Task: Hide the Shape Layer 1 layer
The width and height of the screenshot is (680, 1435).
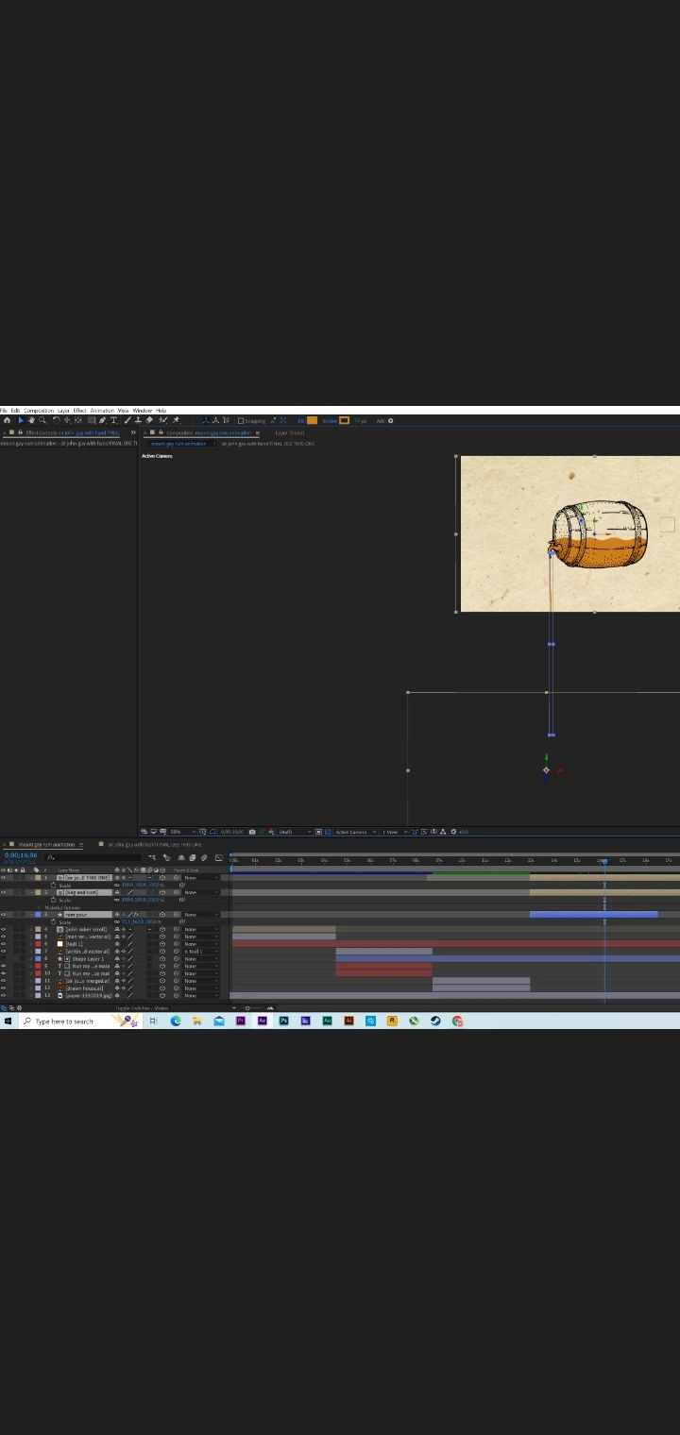Action: click(x=3, y=959)
